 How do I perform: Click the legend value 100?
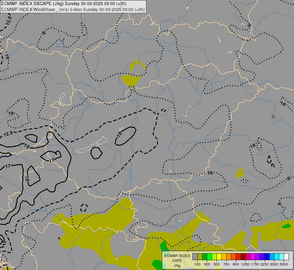(x=197, y=264)
